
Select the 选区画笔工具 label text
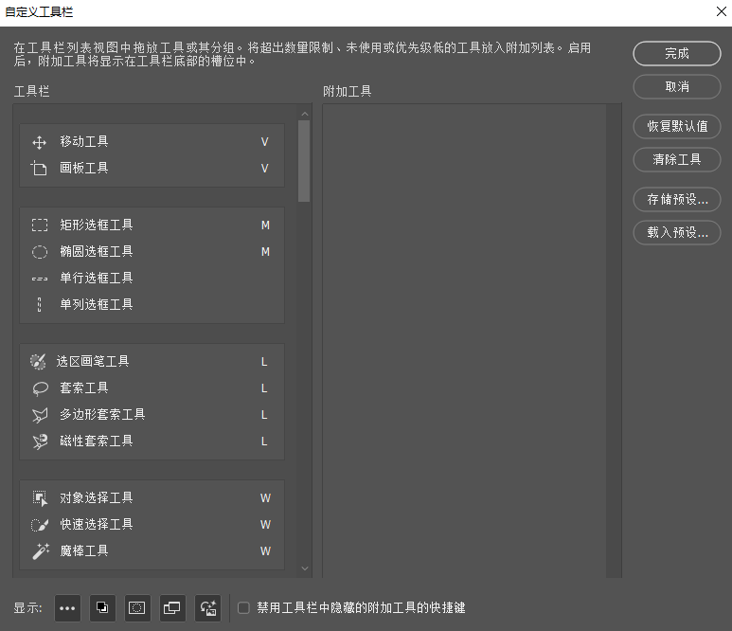[x=93, y=362]
